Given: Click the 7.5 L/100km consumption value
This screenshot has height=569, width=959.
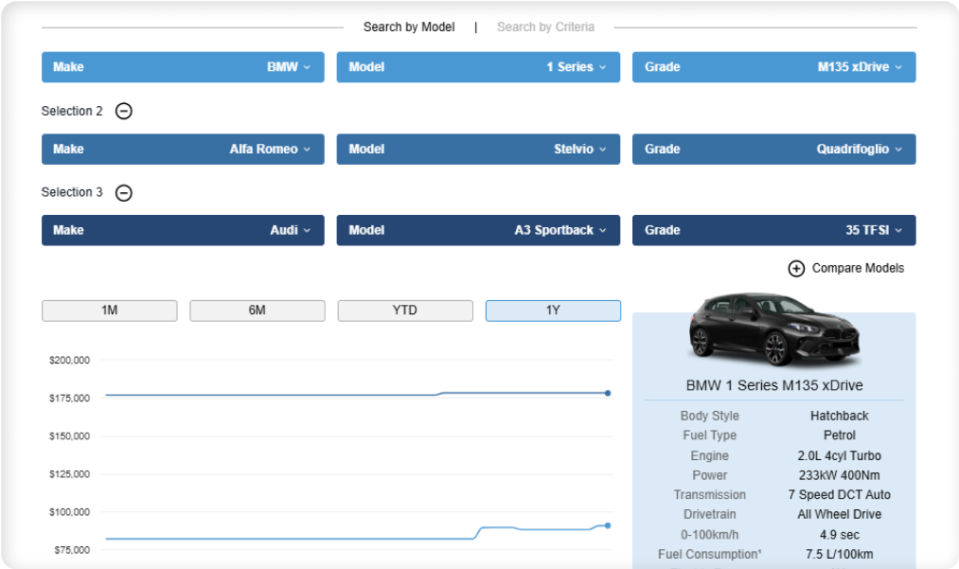Looking at the screenshot, I should pos(839,554).
